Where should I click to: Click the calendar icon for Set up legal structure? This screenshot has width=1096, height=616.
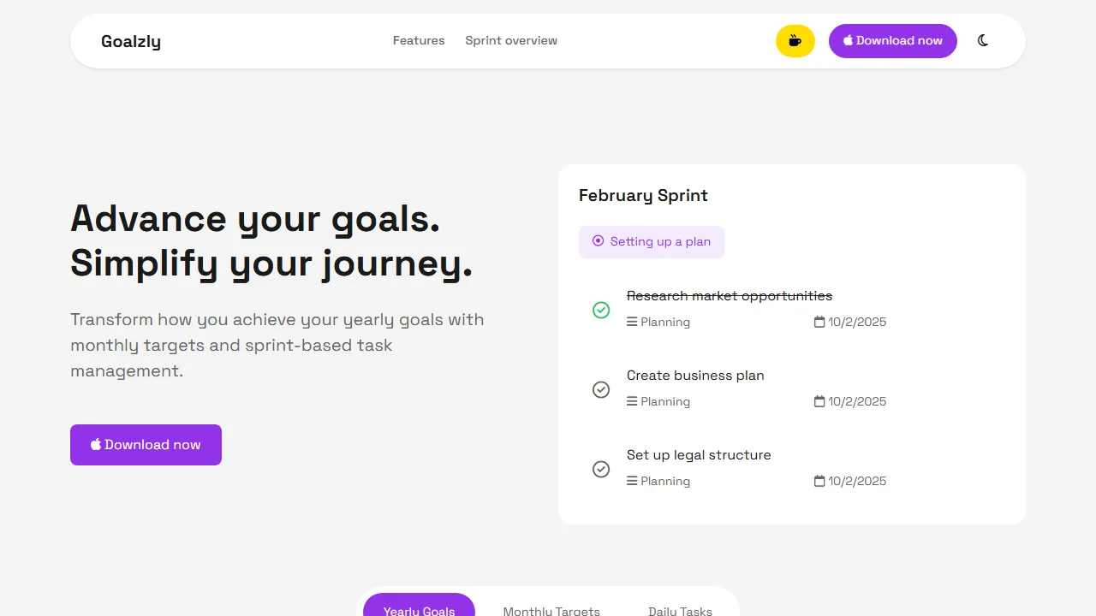click(x=819, y=481)
